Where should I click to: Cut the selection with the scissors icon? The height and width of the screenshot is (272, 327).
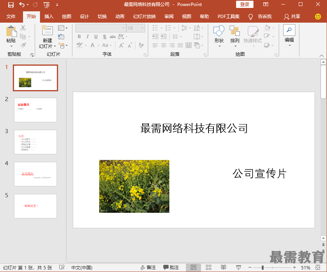(23, 28)
